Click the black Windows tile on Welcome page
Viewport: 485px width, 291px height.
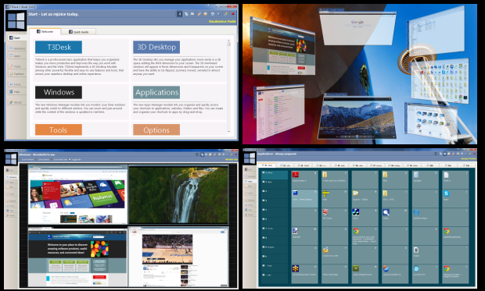pyautogui.click(x=59, y=92)
